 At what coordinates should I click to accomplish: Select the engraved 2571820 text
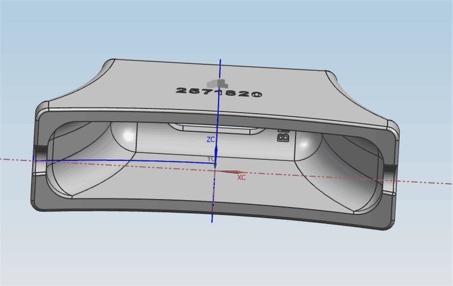pyautogui.click(x=219, y=93)
